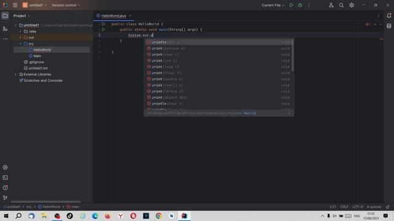Click HelloWorld in breadcrumb bar
The height and width of the screenshot is (221, 394).
coord(49,207)
